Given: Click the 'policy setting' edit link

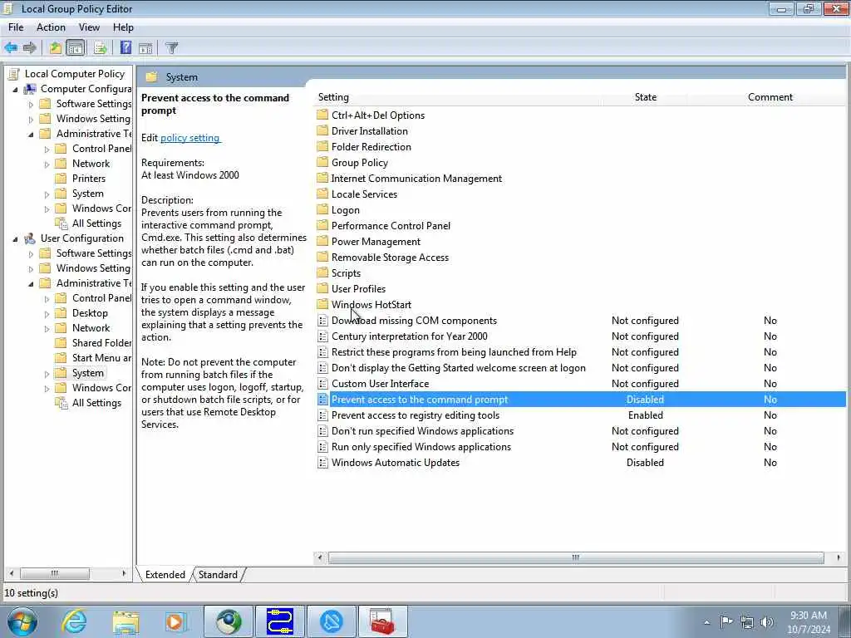Looking at the screenshot, I should [x=190, y=138].
